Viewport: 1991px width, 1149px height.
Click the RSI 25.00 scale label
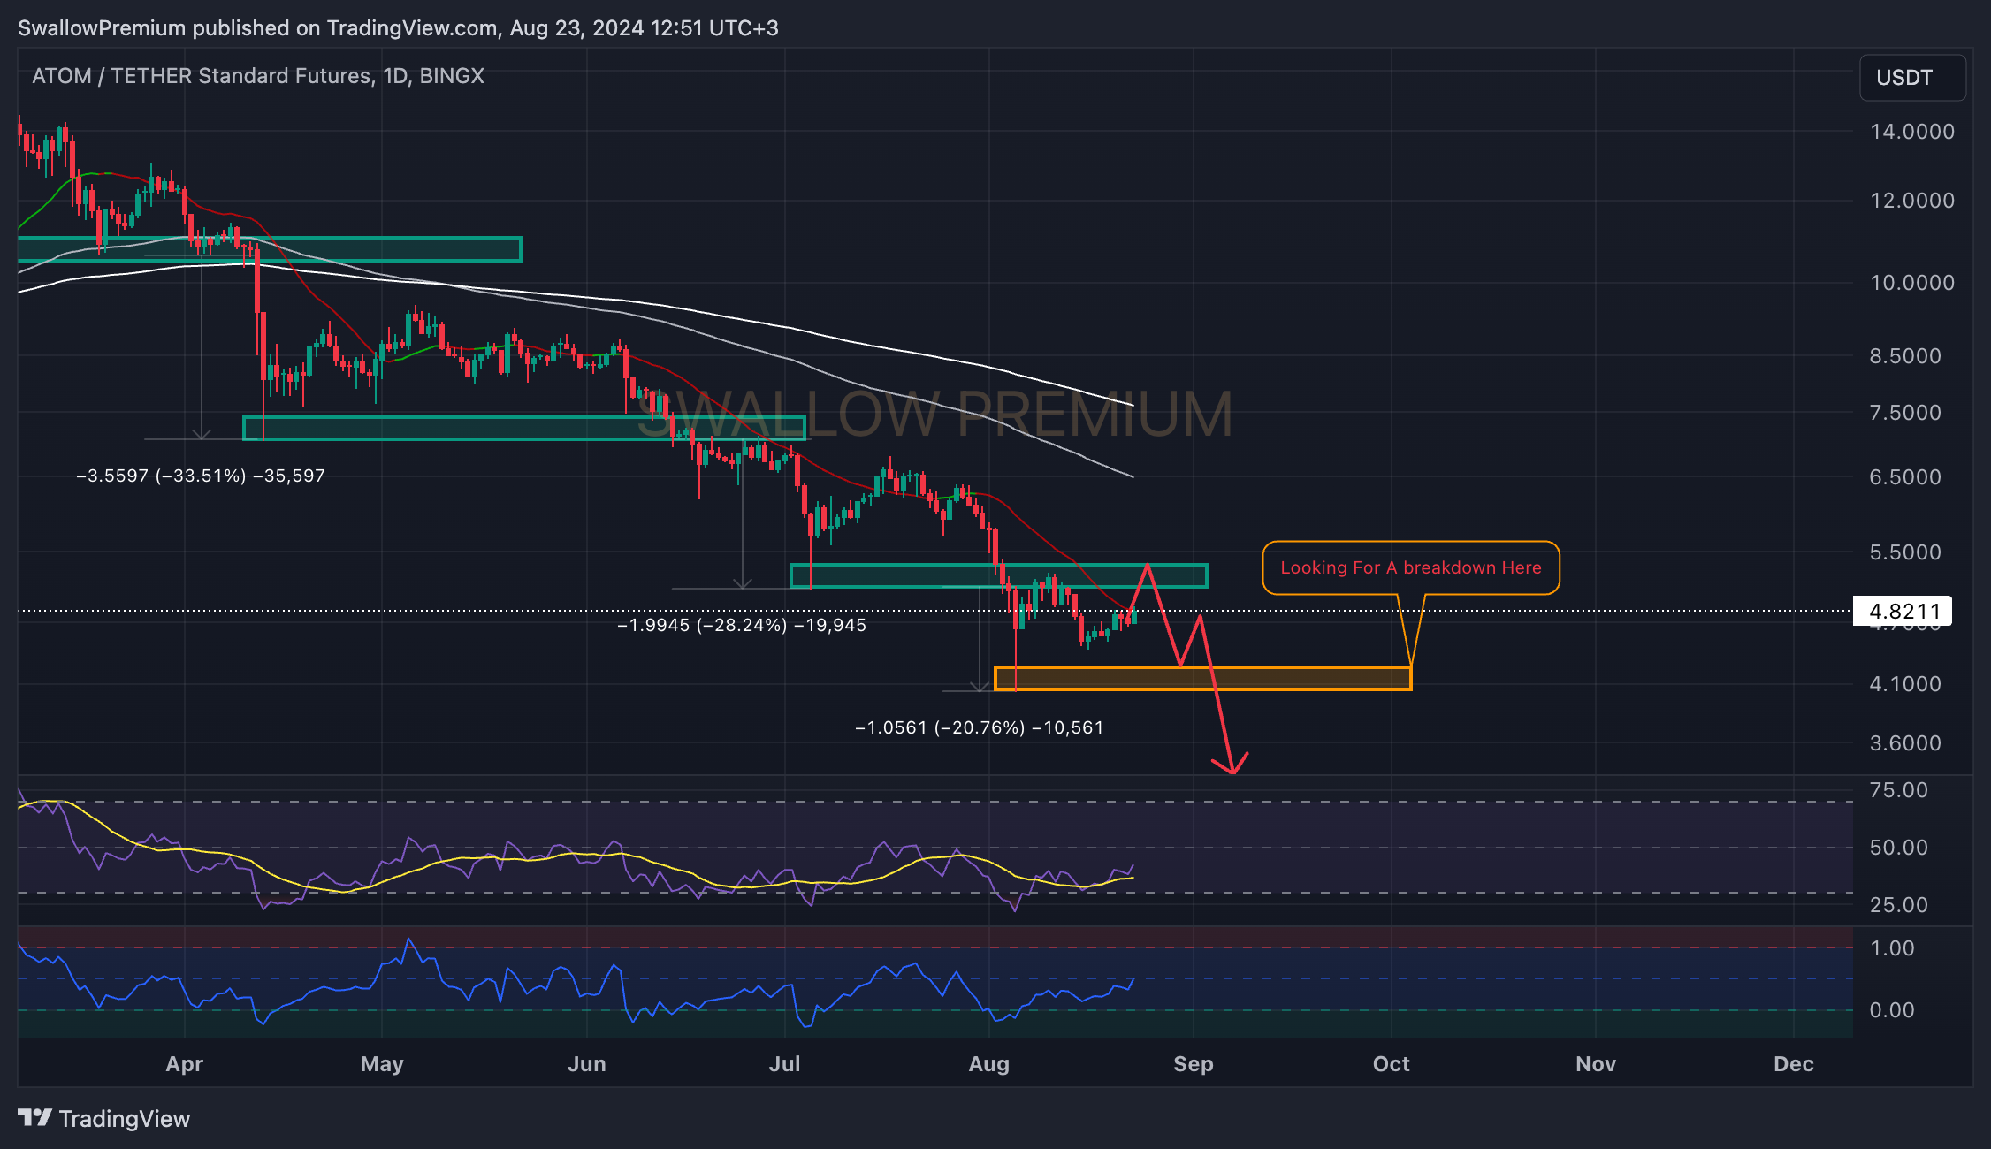pos(1898,905)
